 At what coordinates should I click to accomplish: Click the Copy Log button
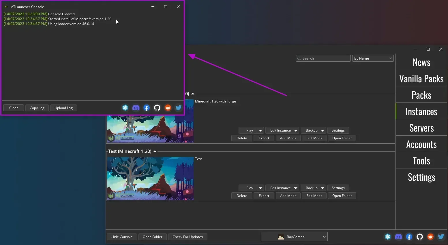coord(37,108)
